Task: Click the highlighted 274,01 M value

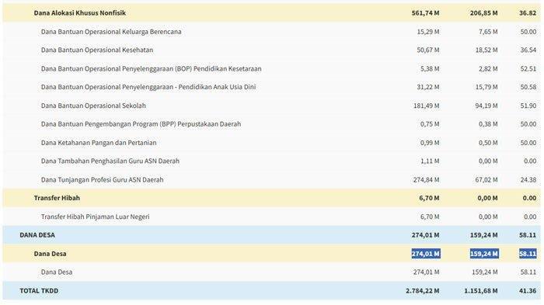Action: click(426, 254)
